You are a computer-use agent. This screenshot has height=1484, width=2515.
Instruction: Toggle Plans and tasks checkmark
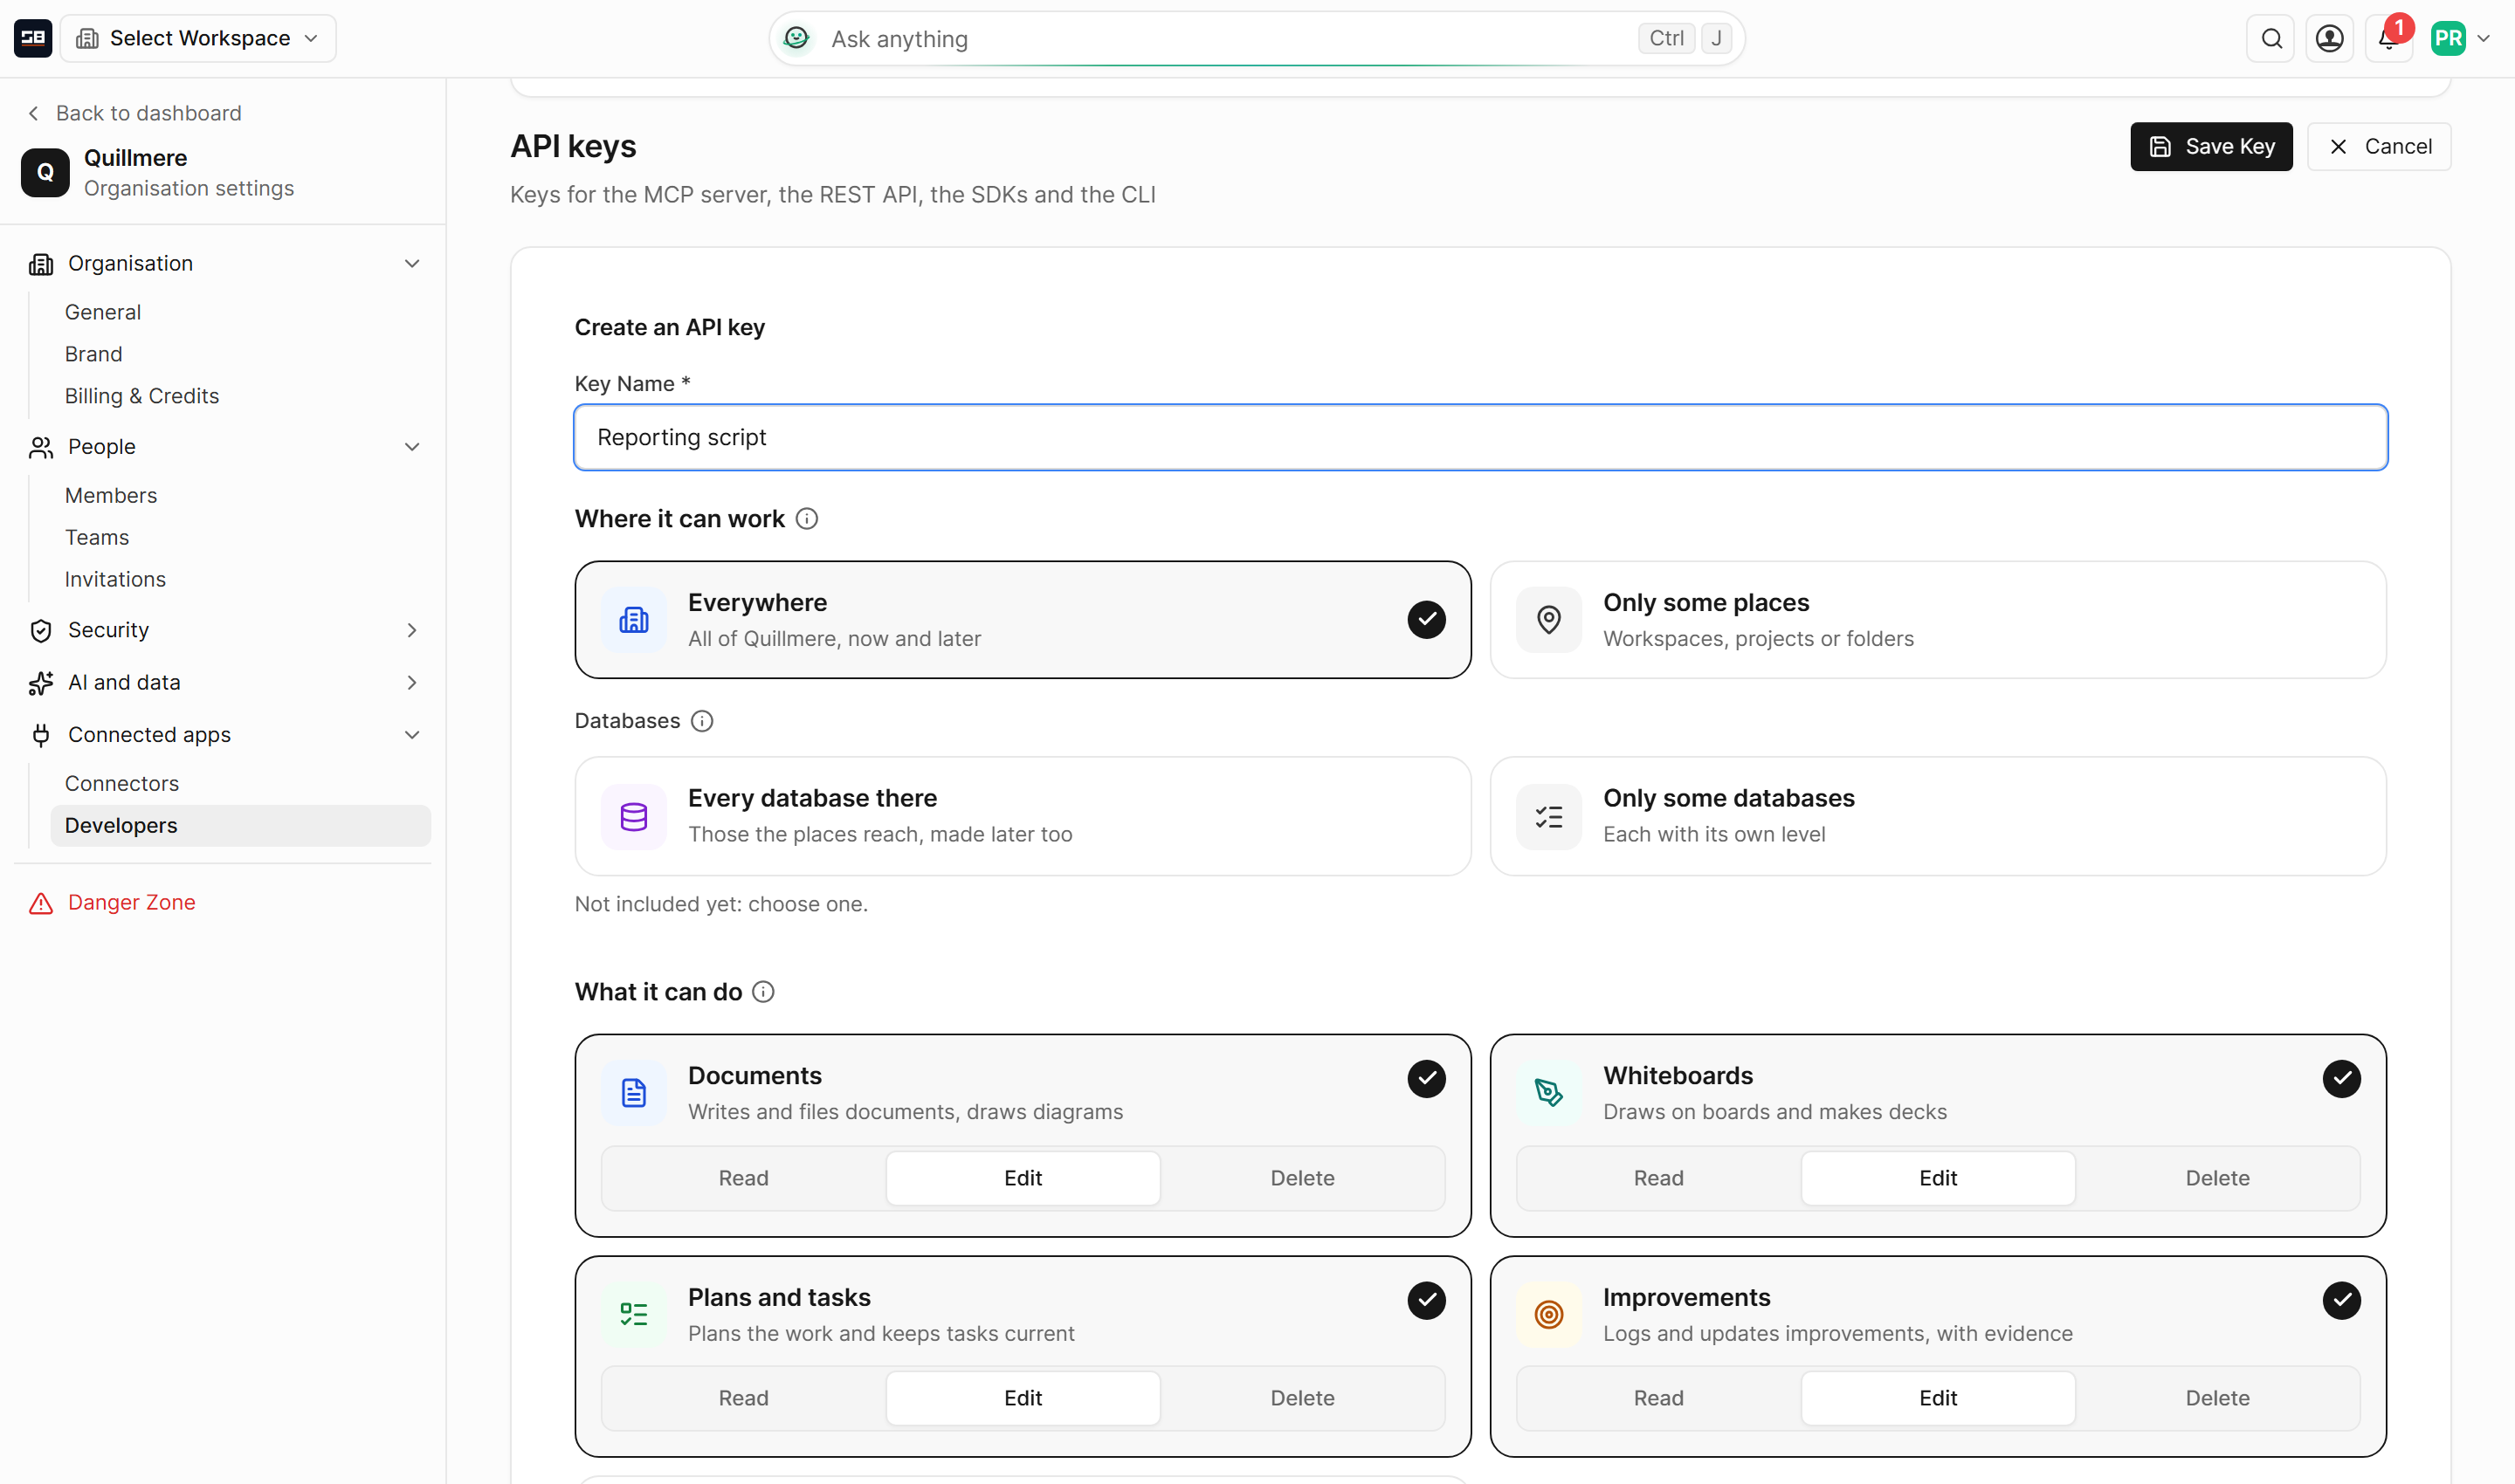[1427, 1300]
